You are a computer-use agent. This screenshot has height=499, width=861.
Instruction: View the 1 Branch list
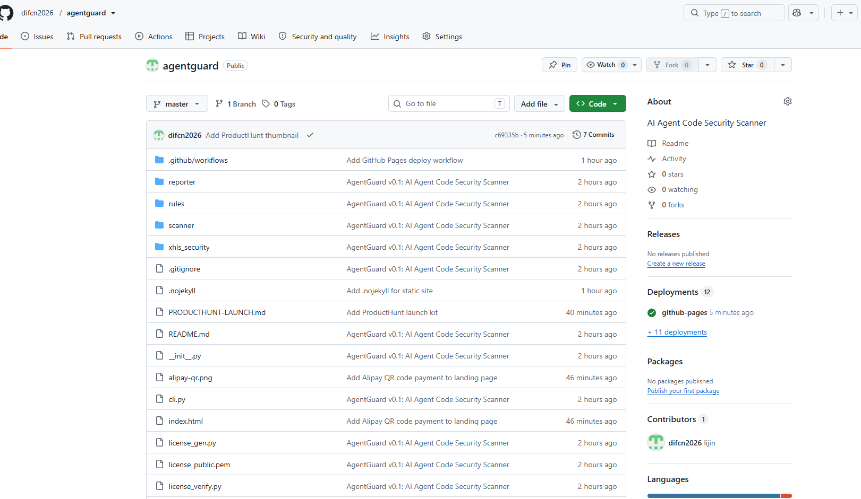(x=236, y=104)
